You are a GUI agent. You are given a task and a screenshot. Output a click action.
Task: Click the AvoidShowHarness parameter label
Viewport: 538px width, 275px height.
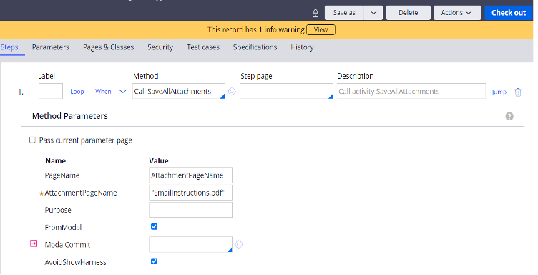pyautogui.click(x=76, y=262)
